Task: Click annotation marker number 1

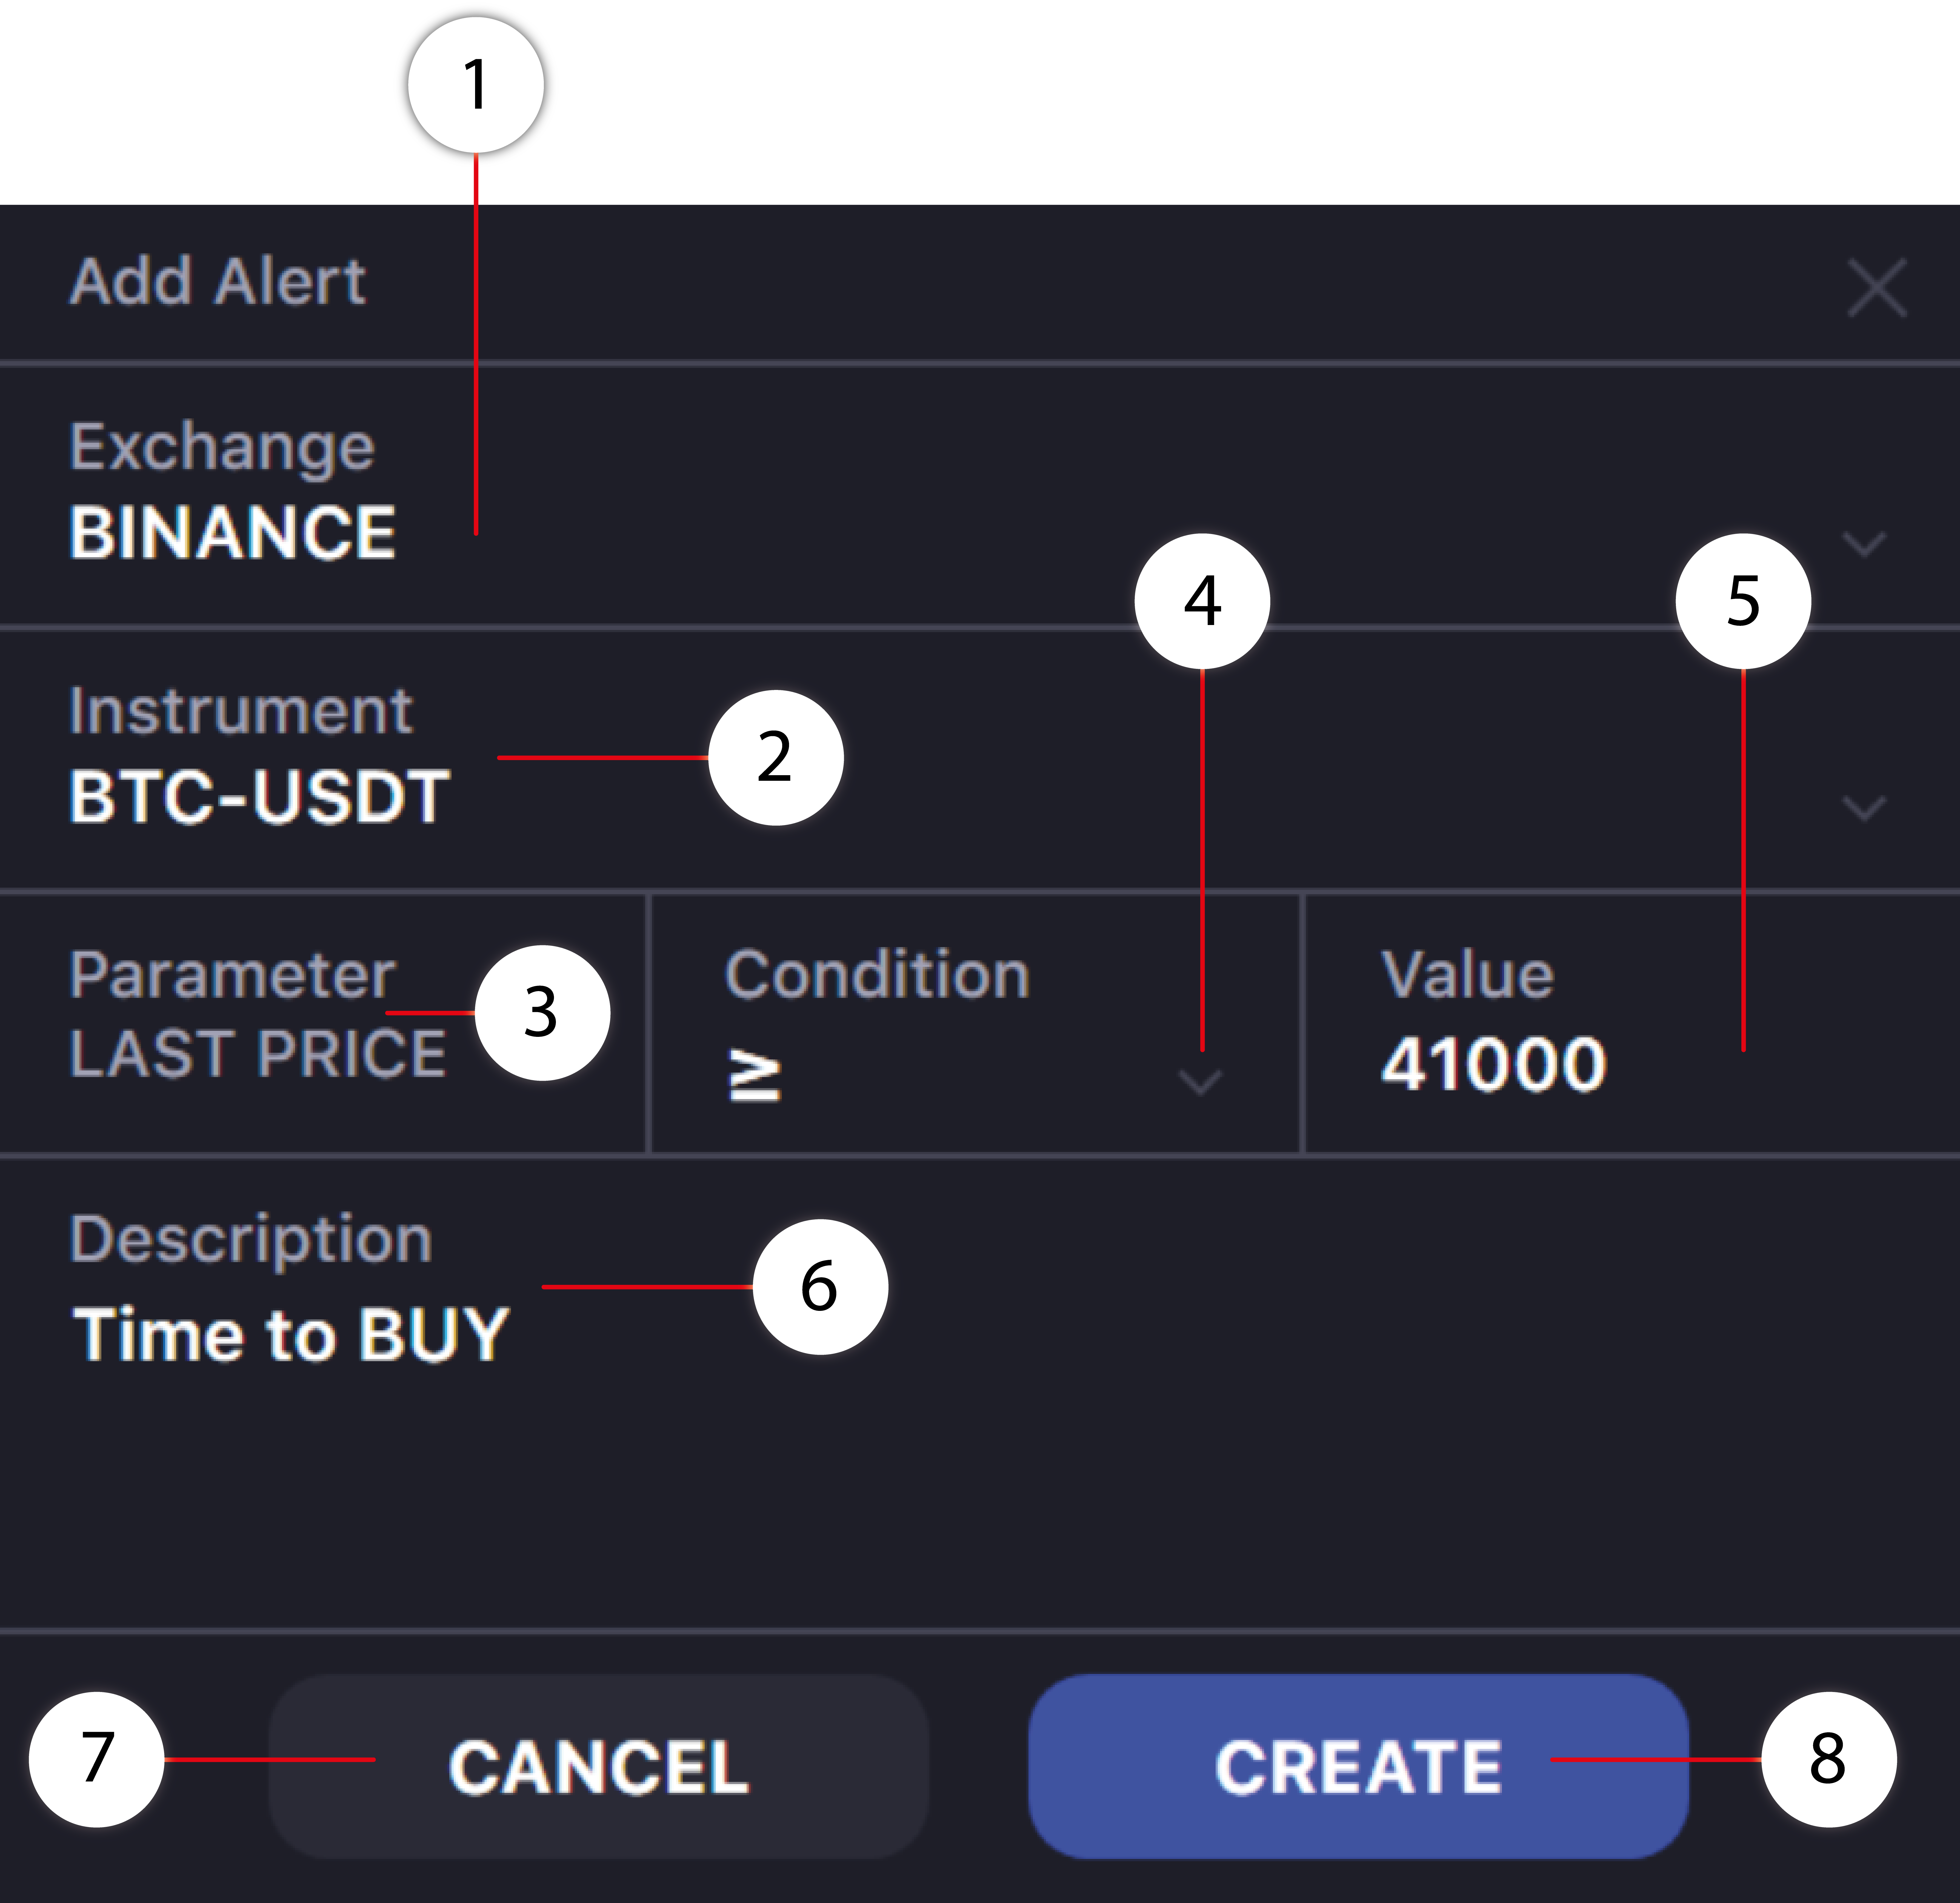Action: pyautogui.click(x=476, y=85)
